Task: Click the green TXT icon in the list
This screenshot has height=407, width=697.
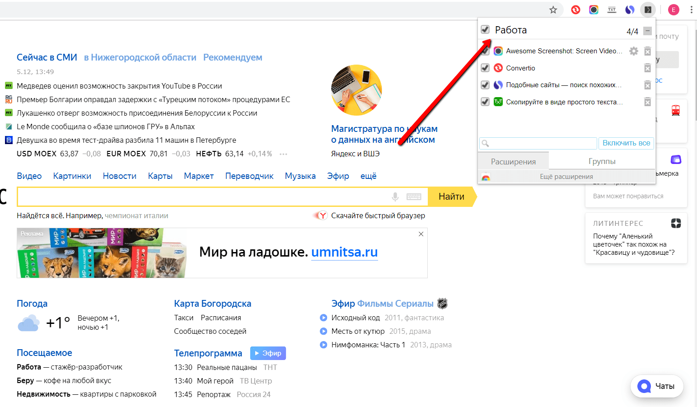Action: tap(498, 102)
